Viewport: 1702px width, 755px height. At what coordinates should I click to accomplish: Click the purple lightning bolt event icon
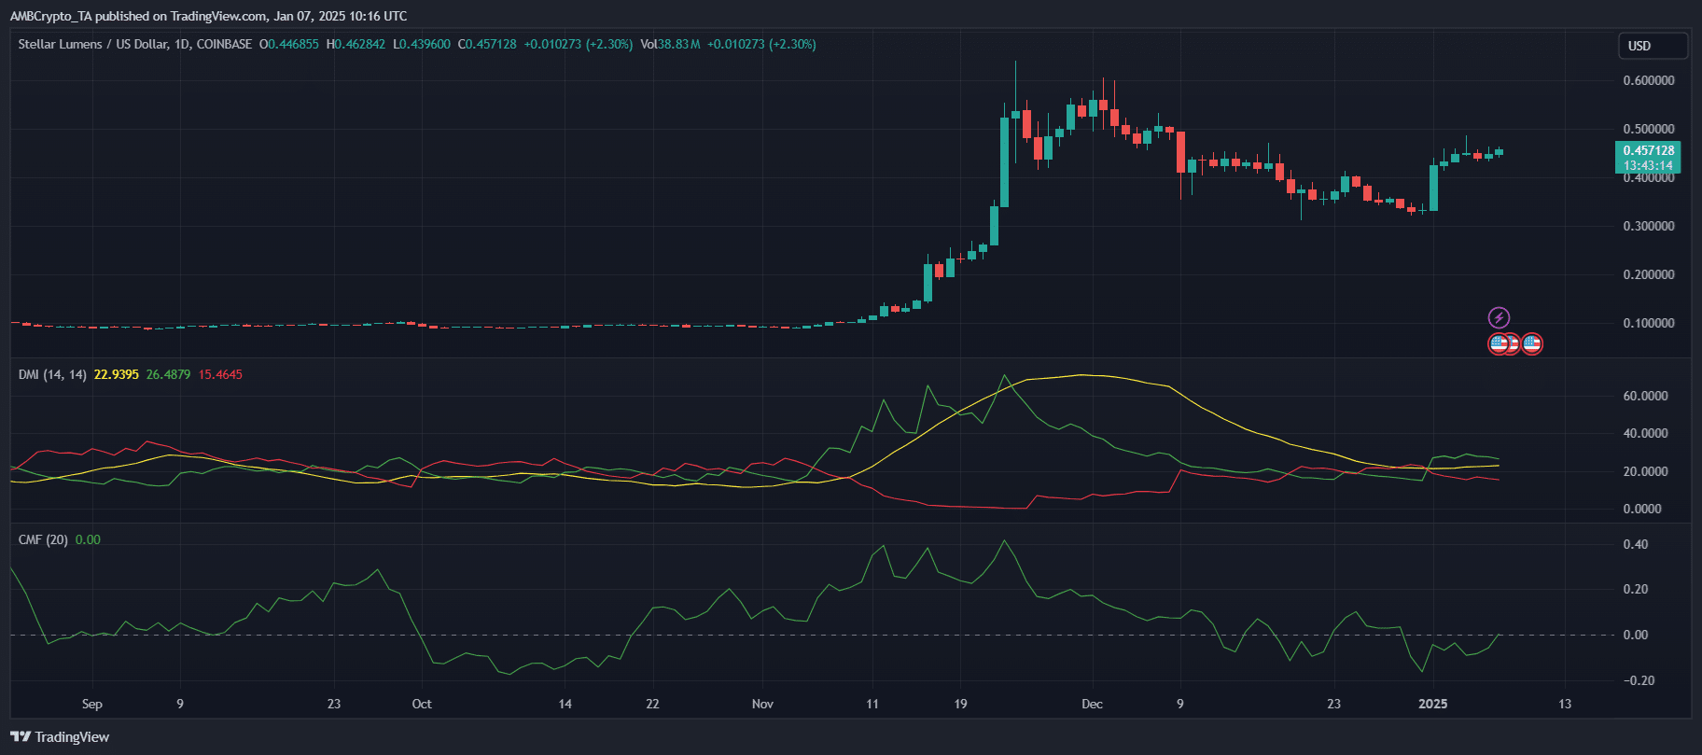coord(1499,317)
